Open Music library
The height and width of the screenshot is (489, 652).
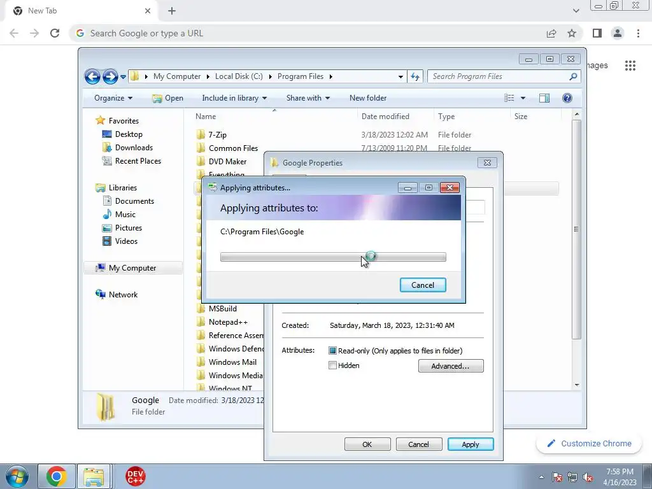pyautogui.click(x=125, y=214)
